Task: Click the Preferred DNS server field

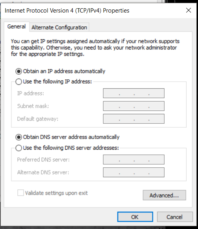Action: (134, 159)
